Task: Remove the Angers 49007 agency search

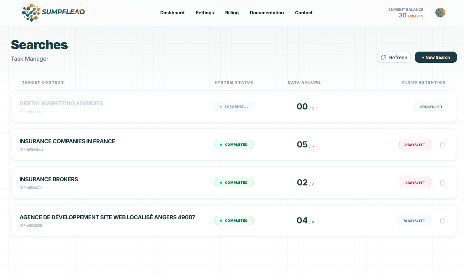Action: [442, 221]
